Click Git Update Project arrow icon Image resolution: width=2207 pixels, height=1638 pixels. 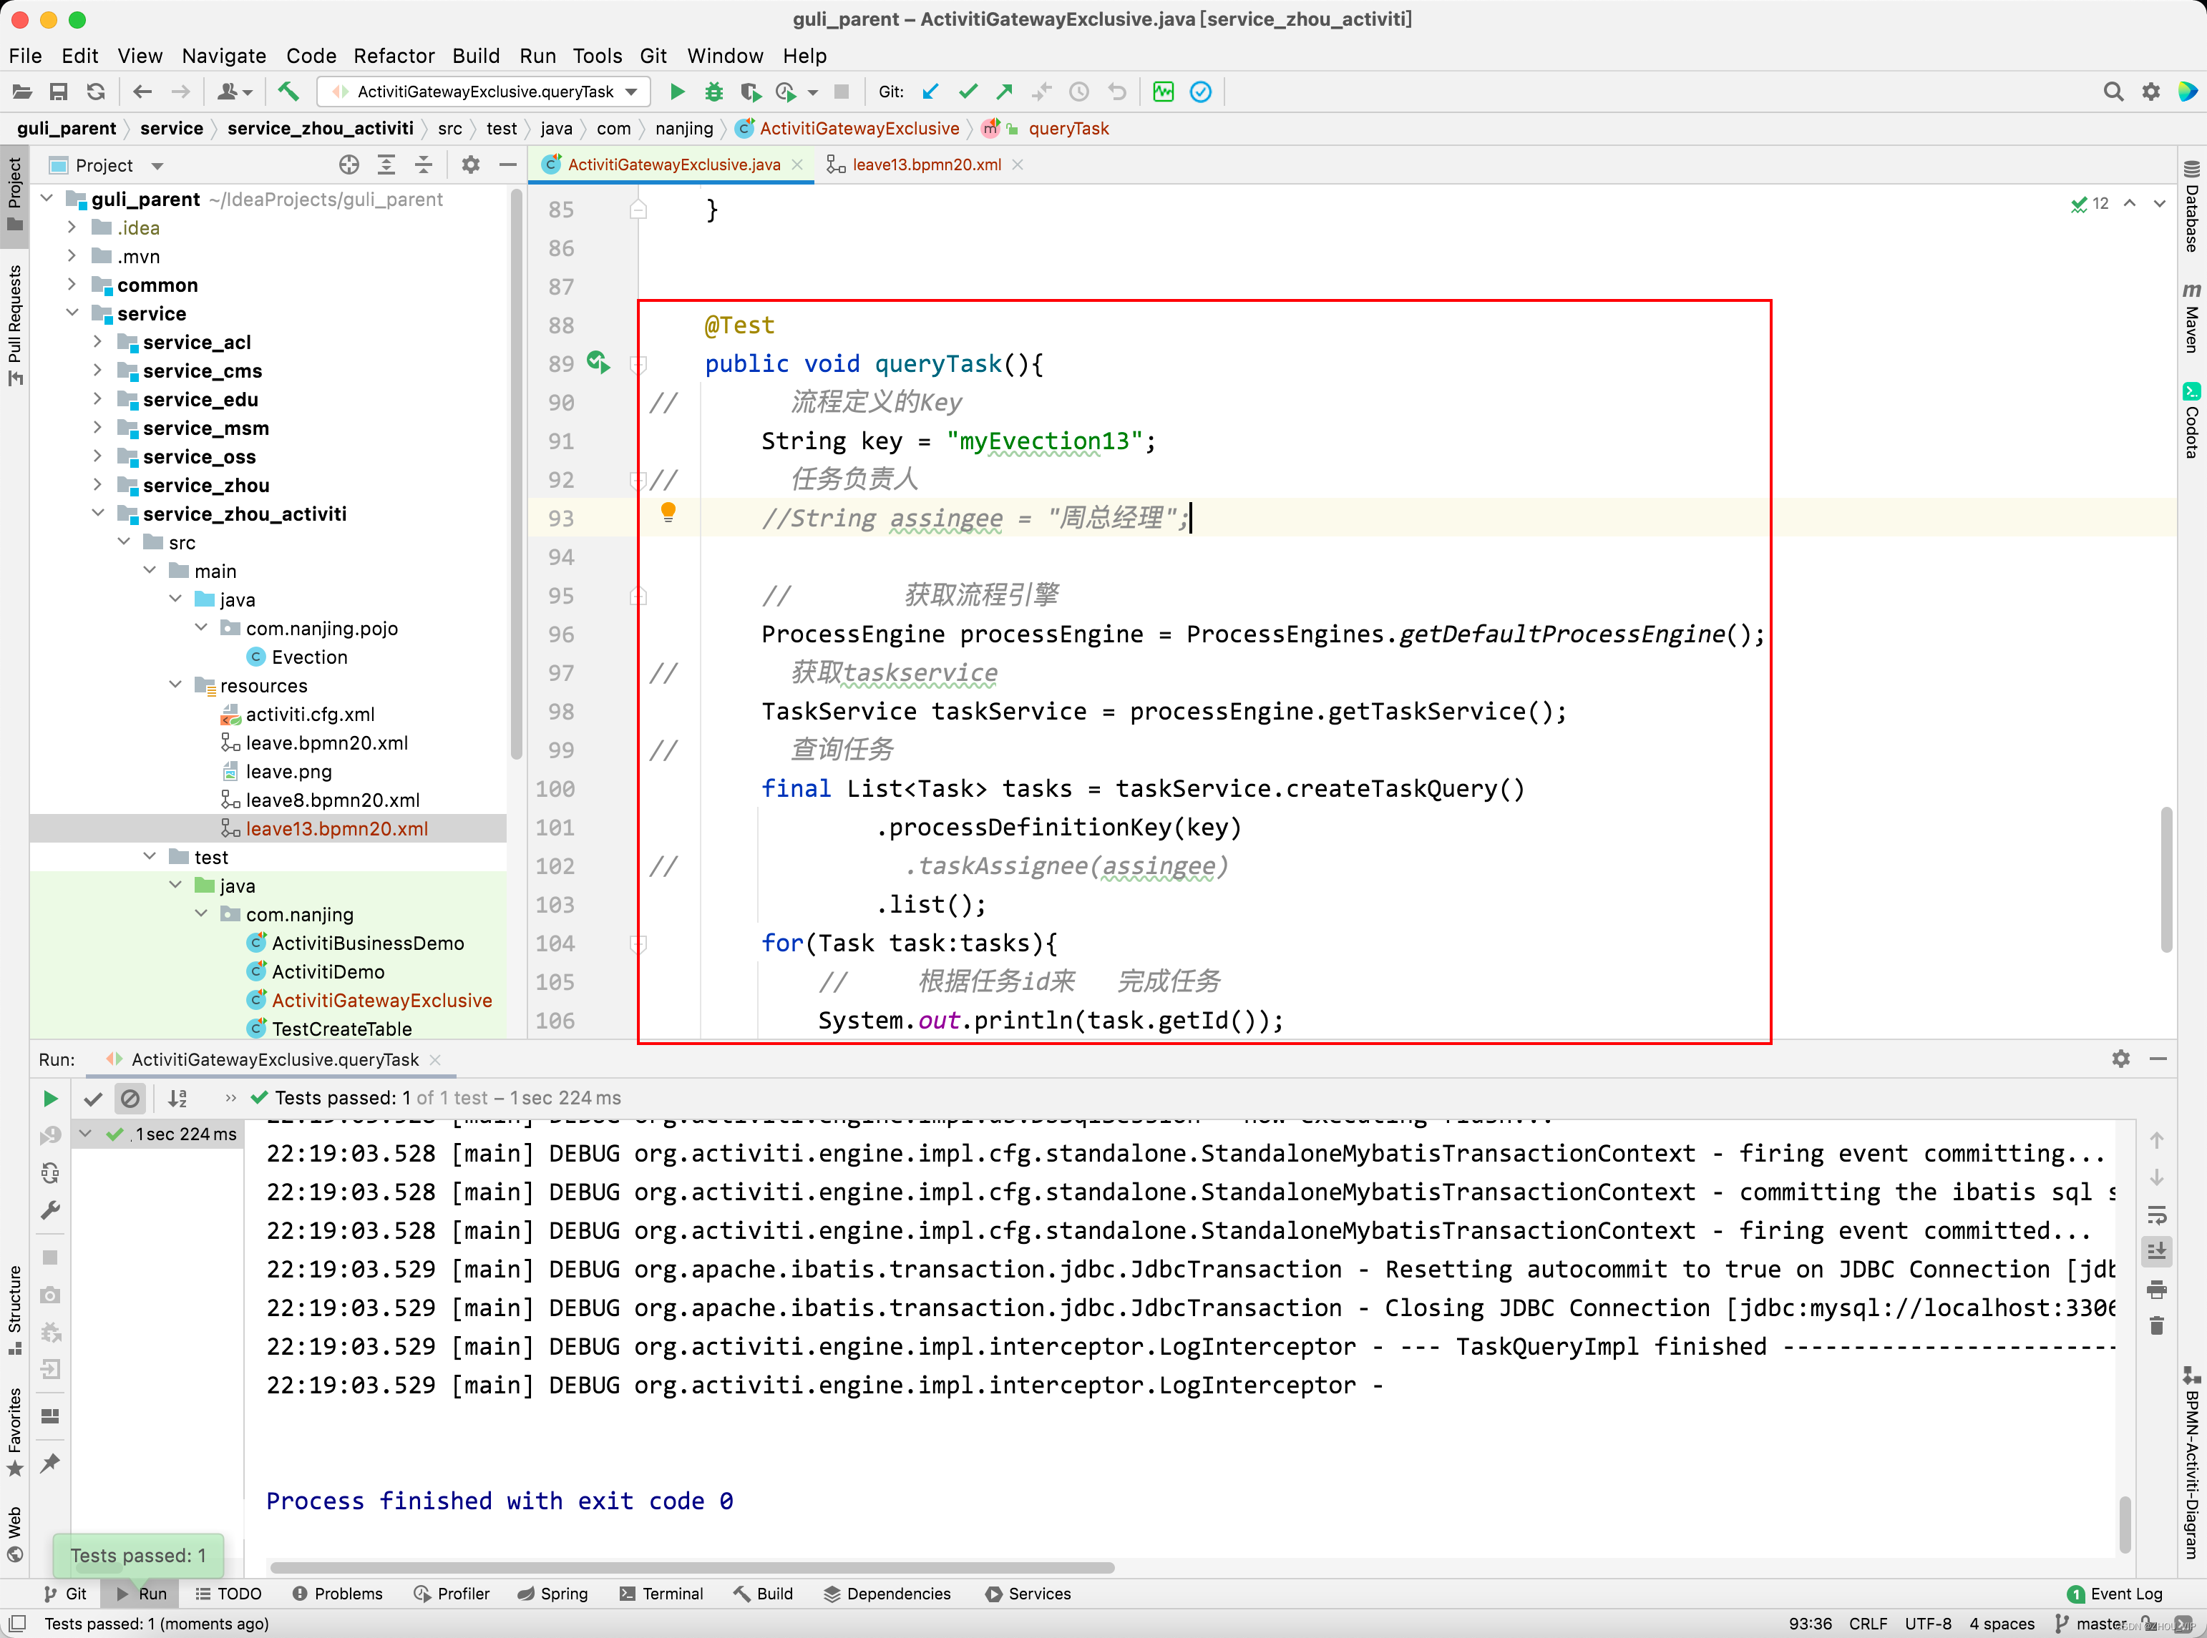930,92
